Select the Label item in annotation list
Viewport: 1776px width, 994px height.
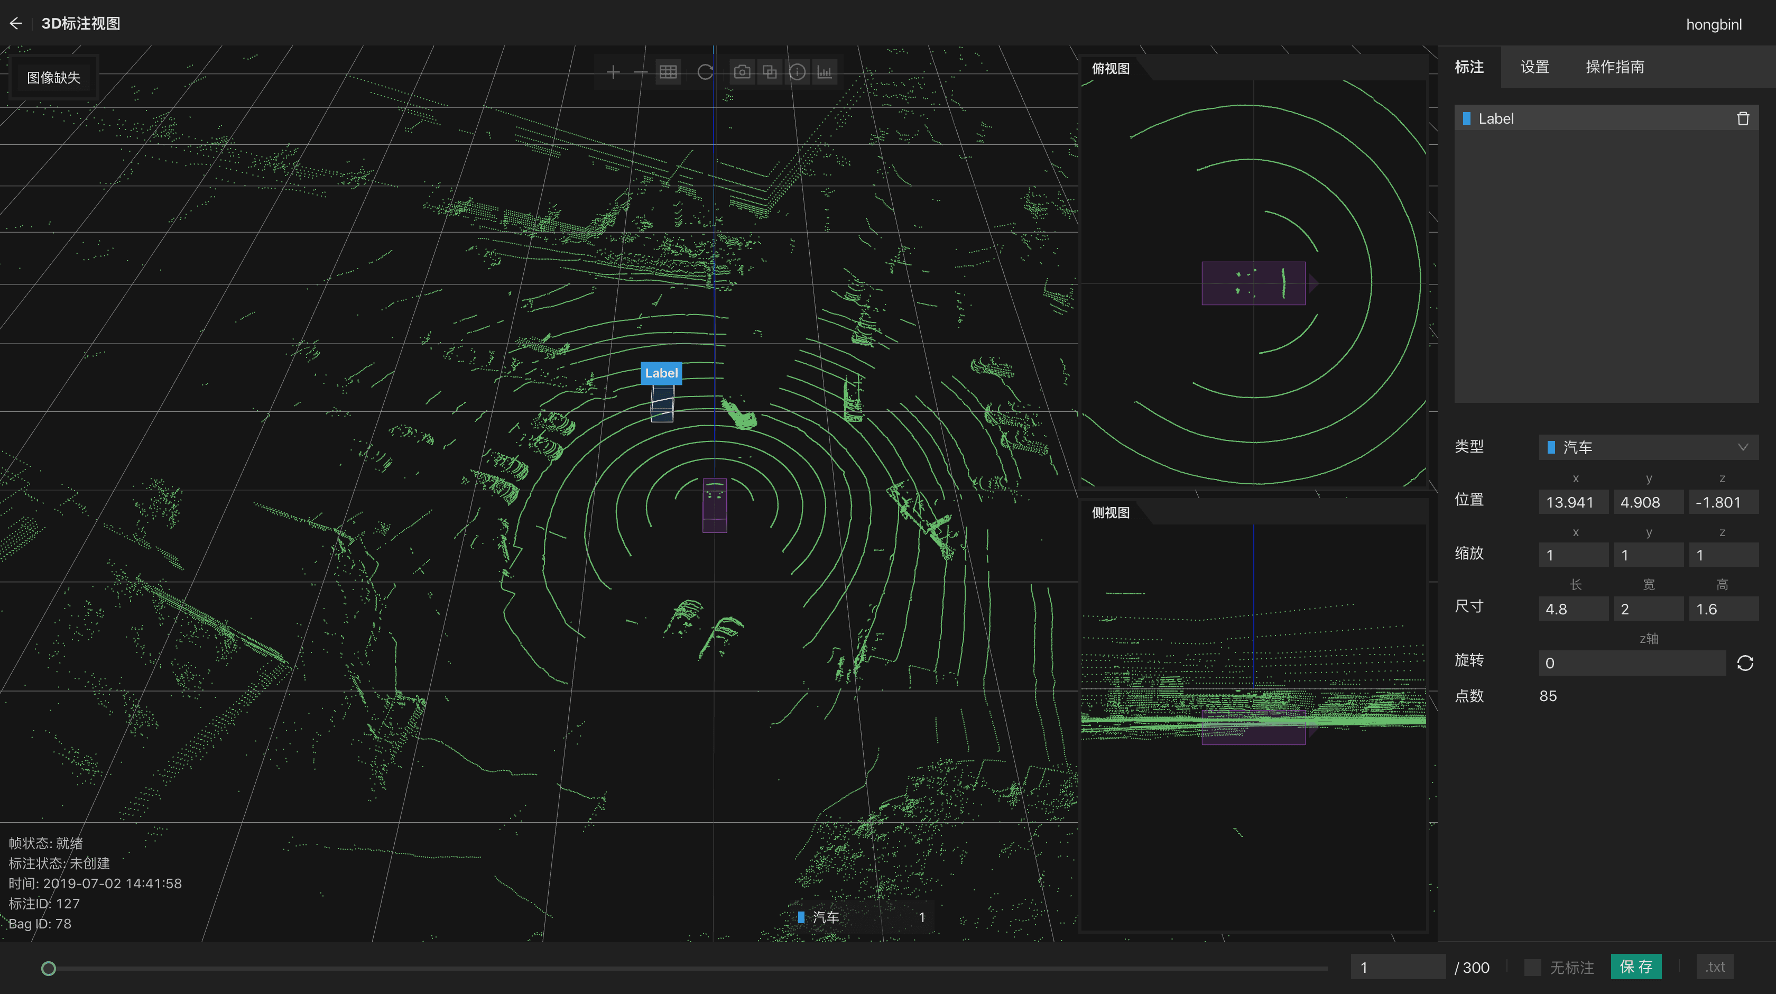click(x=1606, y=118)
